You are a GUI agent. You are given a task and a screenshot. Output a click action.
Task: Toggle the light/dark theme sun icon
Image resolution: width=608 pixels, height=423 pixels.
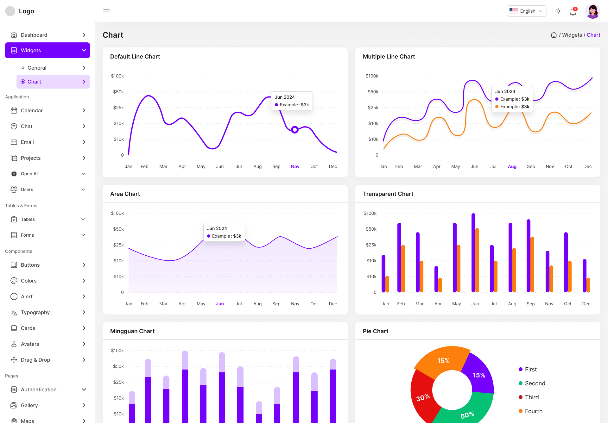(558, 11)
